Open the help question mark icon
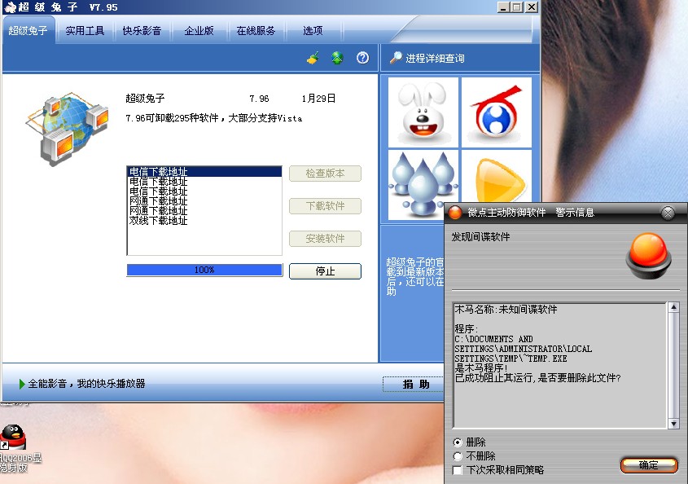This screenshot has width=688, height=484. (362, 58)
